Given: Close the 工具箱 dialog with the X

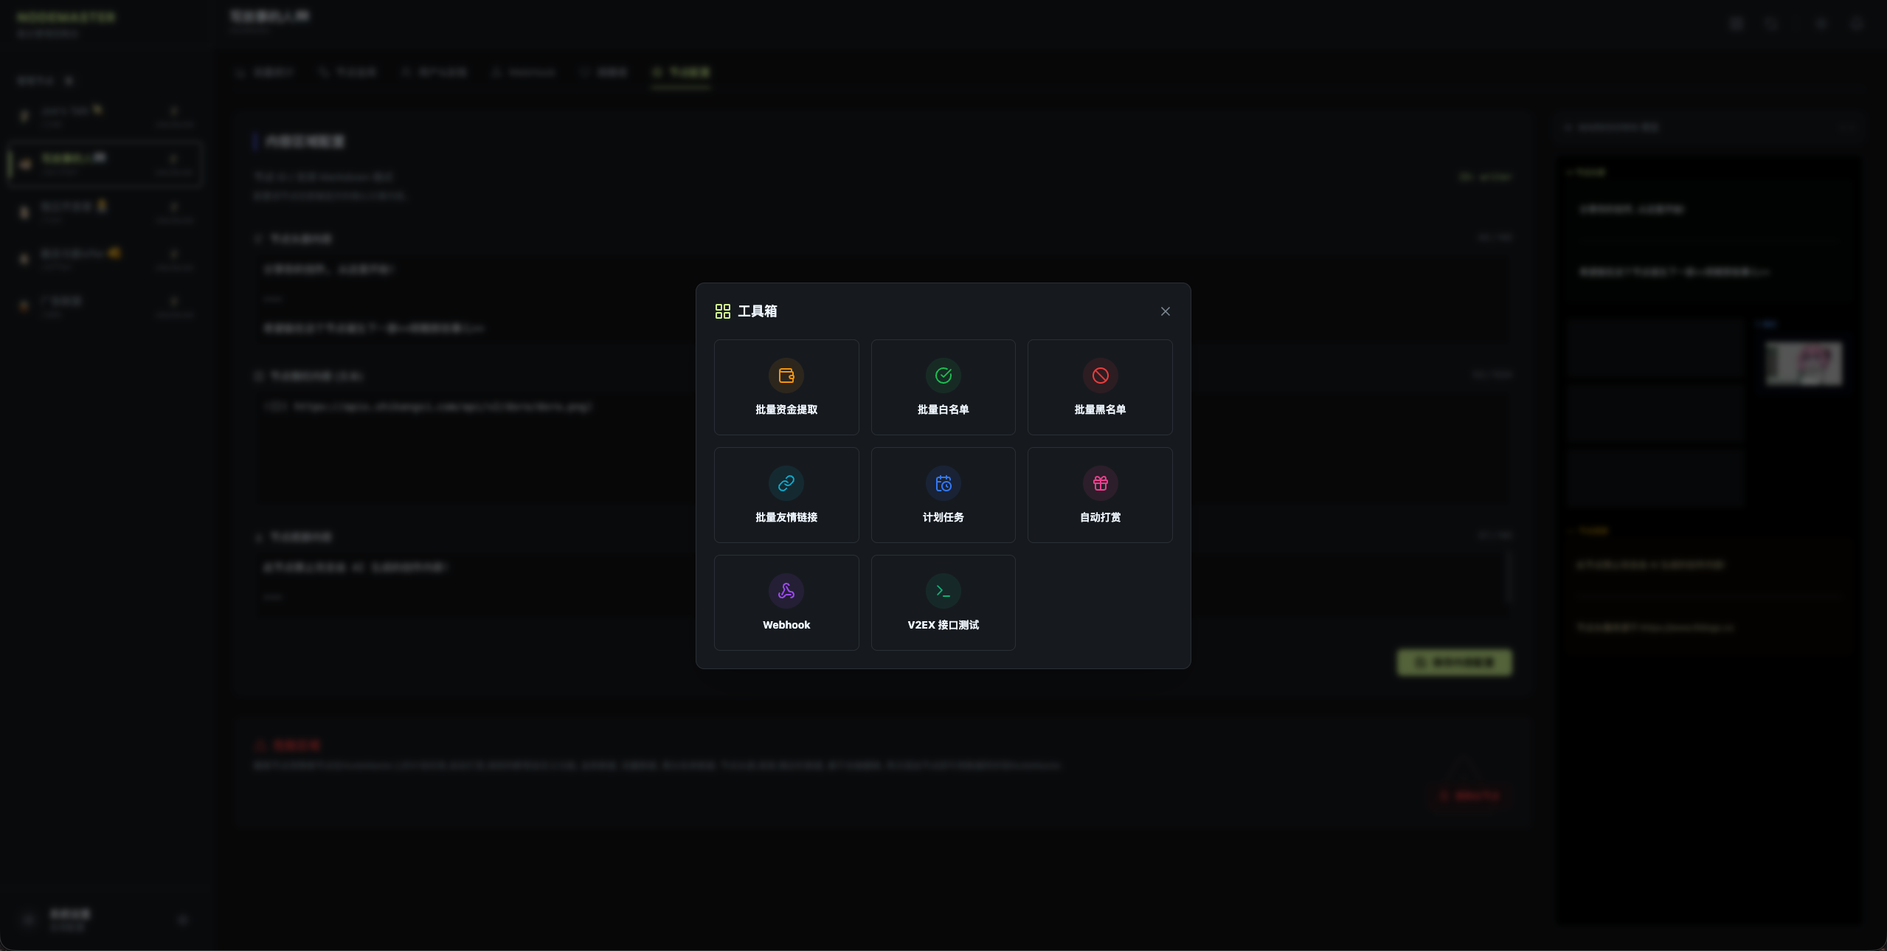Looking at the screenshot, I should pyautogui.click(x=1165, y=311).
